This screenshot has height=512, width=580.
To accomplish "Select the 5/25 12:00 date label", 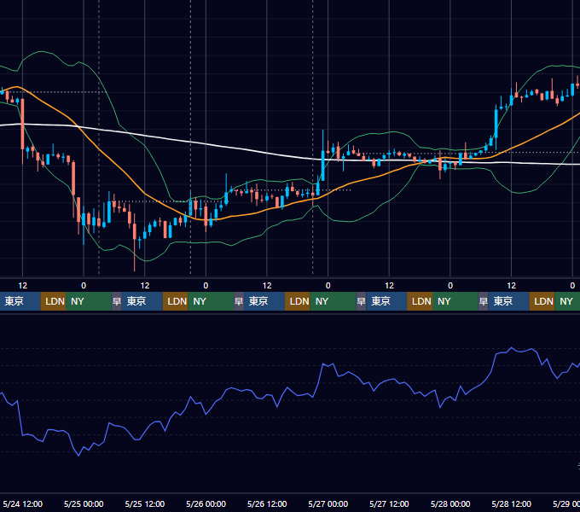I will click(145, 503).
